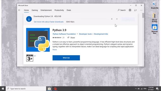Viewport: 161px width, 91px height.
Task: Switch to the Gaming tab
Action: [x=35, y=10]
